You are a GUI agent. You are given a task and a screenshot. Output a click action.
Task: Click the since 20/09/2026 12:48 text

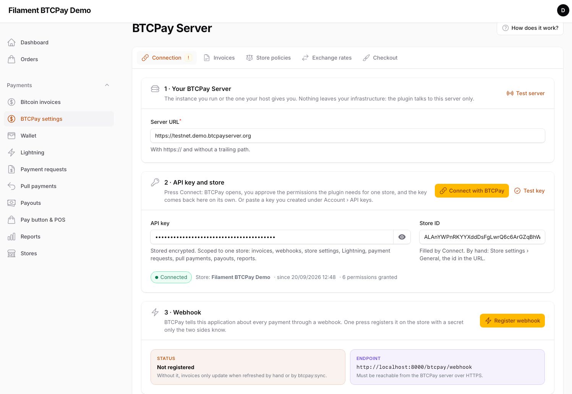tap(306, 277)
